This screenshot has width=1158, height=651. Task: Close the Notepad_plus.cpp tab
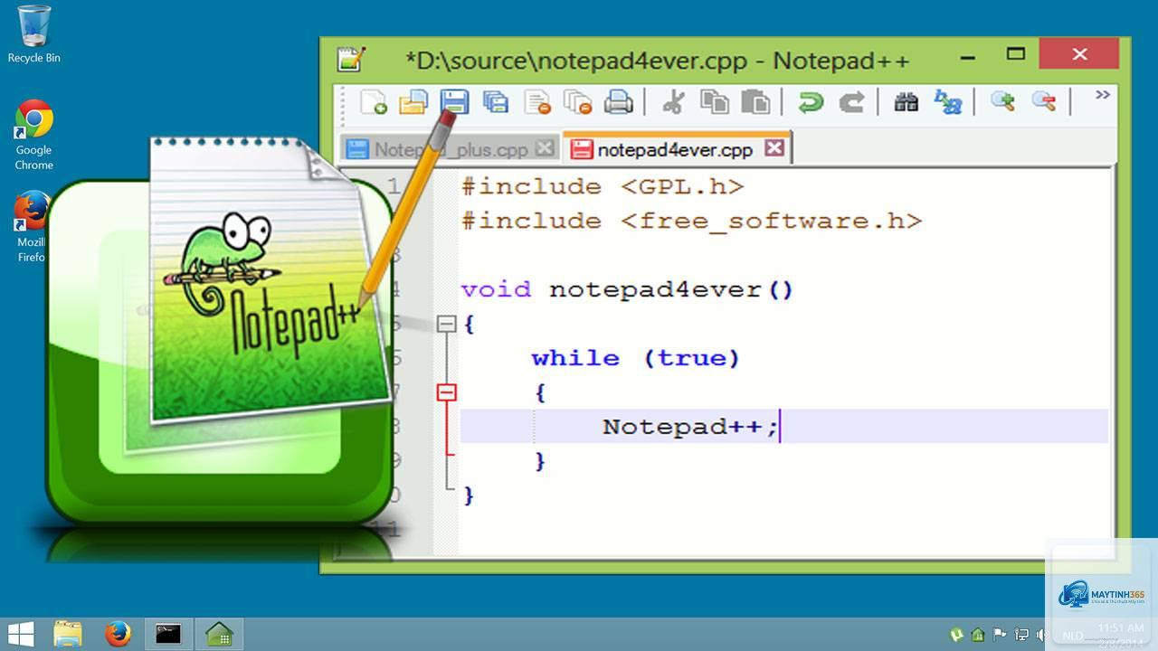545,147
